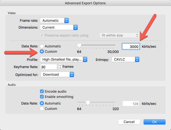The width and height of the screenshot is (171, 130).
Task: Click the Keyframe Rate stepper arrows
Action: (x=60, y=67)
